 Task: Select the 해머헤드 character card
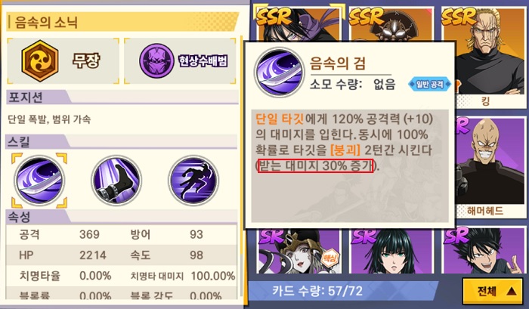click(x=491, y=168)
